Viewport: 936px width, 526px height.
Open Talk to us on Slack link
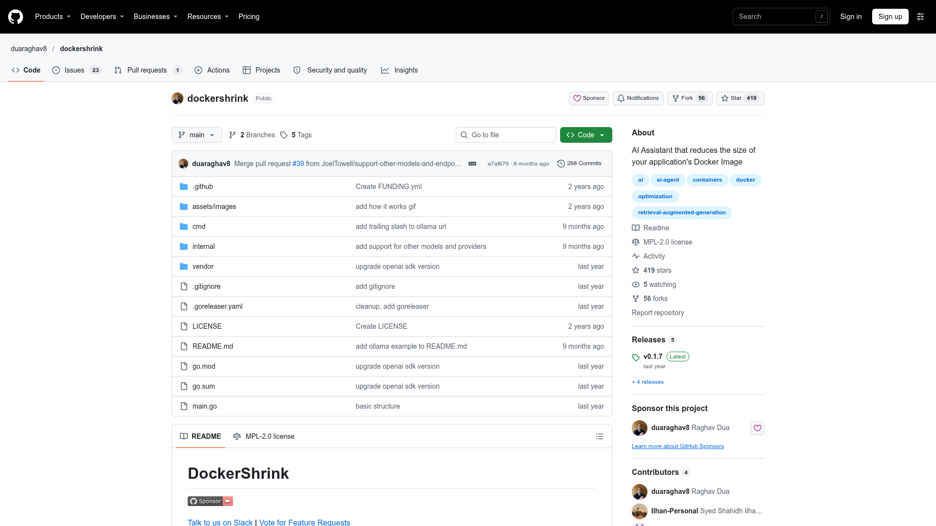(x=220, y=522)
